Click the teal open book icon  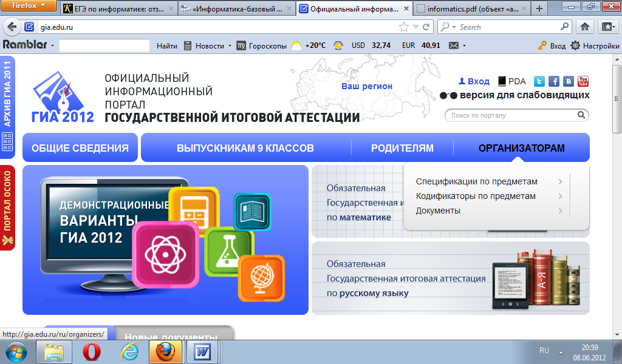[252, 212]
